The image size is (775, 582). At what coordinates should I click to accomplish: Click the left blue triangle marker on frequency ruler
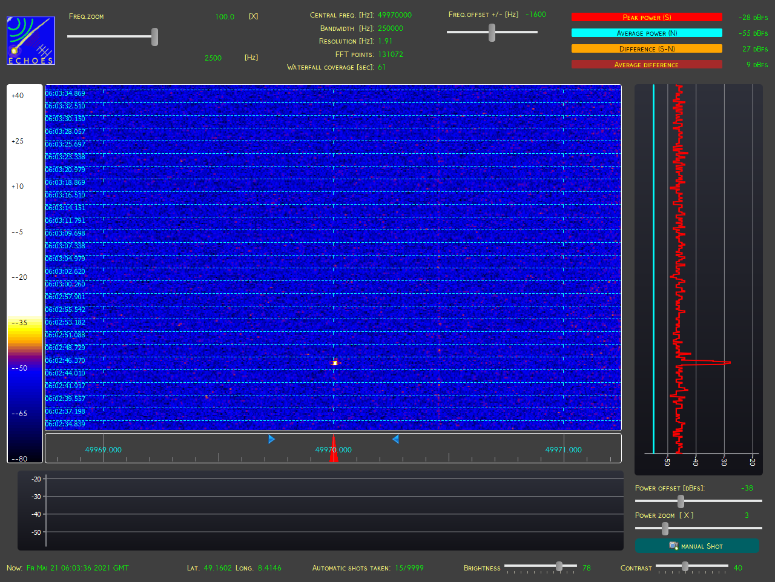point(272,439)
